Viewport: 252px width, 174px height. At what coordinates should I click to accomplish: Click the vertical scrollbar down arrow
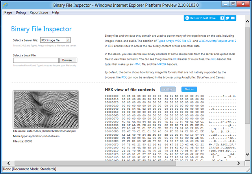248,154
